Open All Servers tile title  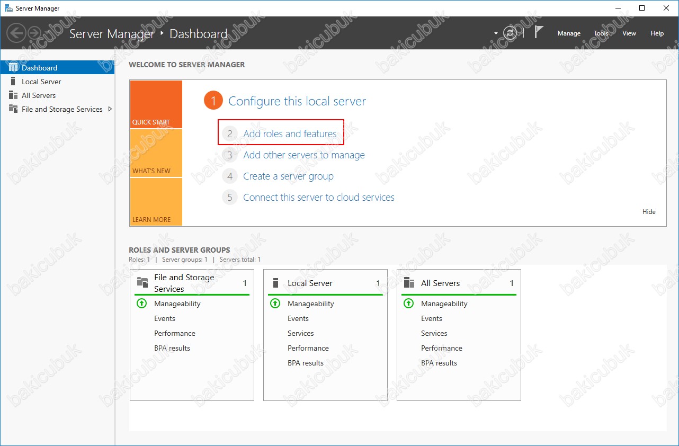[x=440, y=283]
